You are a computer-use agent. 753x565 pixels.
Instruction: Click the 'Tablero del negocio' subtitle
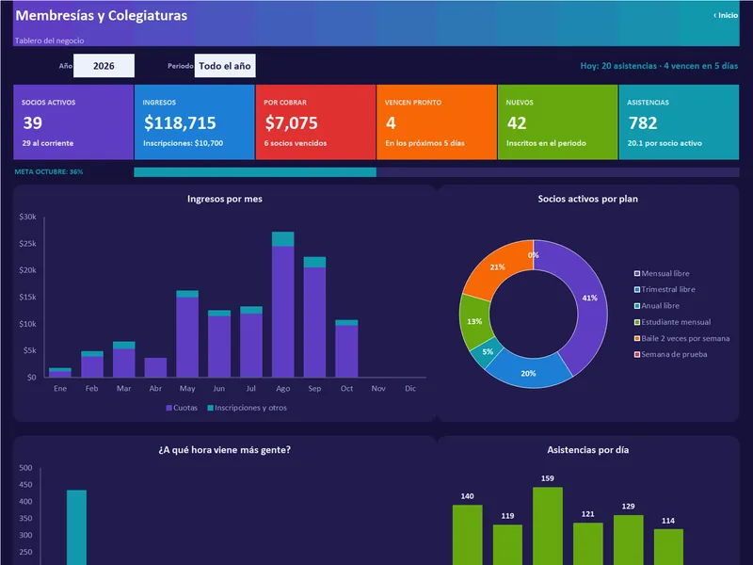point(50,40)
